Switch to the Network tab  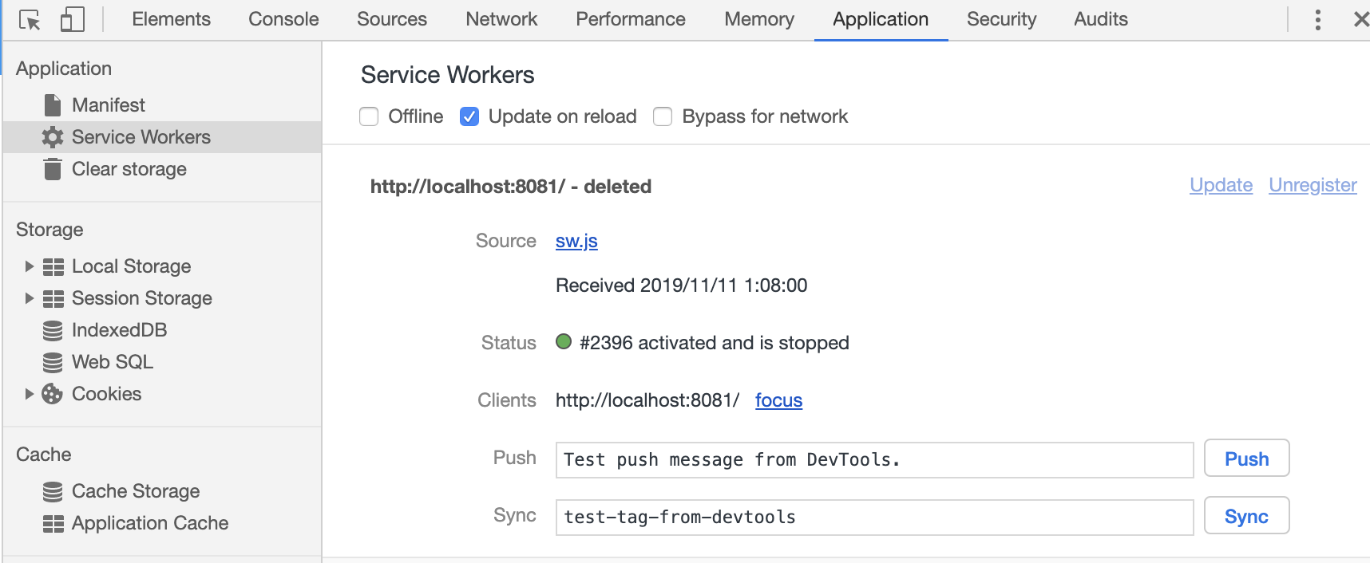click(x=501, y=19)
